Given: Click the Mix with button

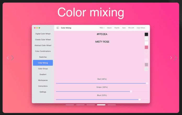Looking at the screenshot, I should pos(131,28).
